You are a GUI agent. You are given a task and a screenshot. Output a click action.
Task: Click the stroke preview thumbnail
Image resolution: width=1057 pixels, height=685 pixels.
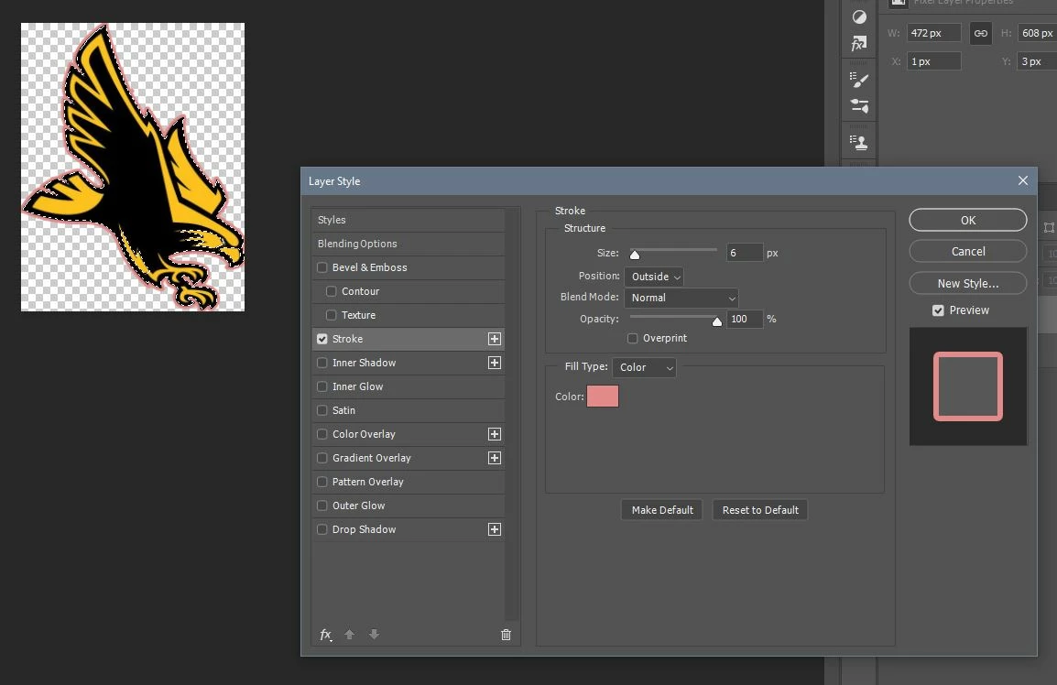click(x=968, y=386)
